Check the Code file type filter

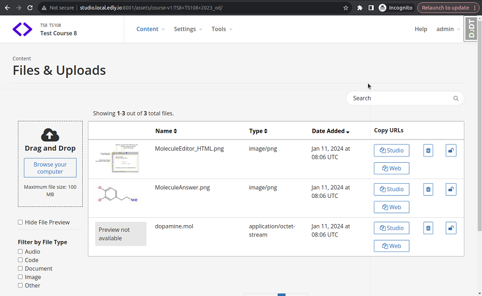pos(20,260)
